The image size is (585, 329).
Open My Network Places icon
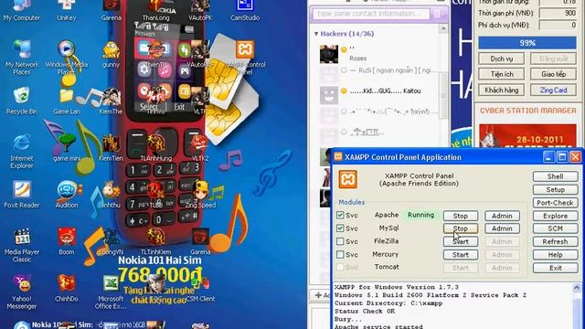point(22,58)
